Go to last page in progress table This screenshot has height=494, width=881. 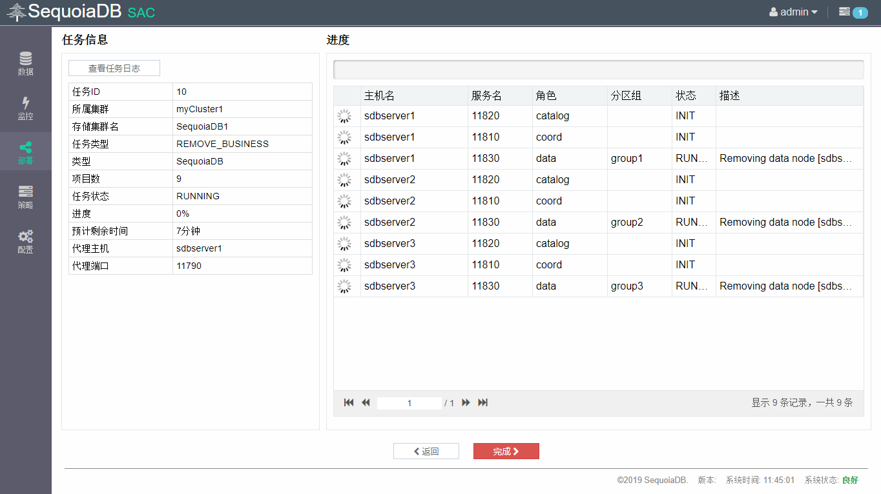pos(482,402)
